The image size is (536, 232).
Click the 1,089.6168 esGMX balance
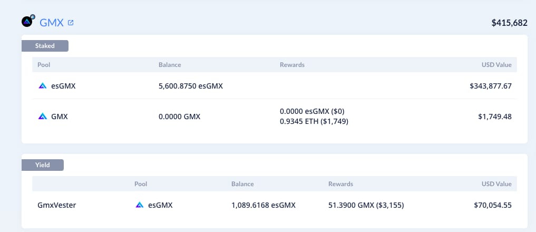(263, 205)
